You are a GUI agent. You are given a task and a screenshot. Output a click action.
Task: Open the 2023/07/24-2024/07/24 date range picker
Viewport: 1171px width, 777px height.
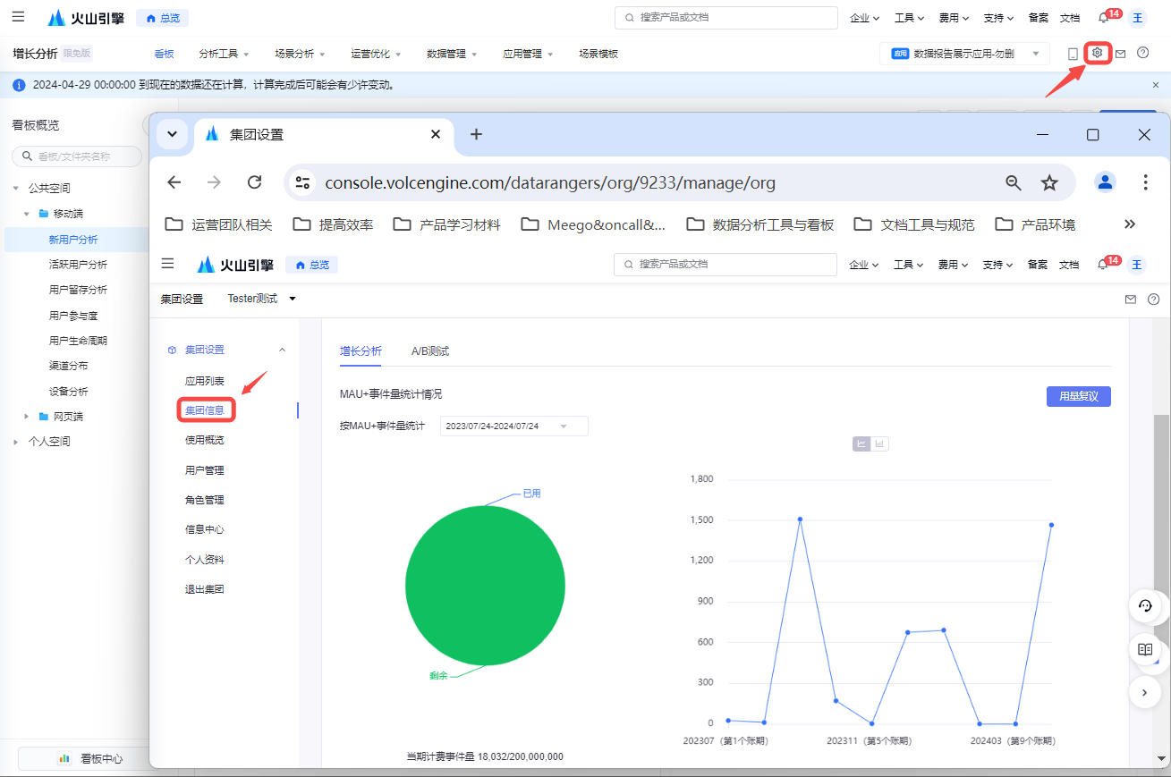[x=514, y=426]
